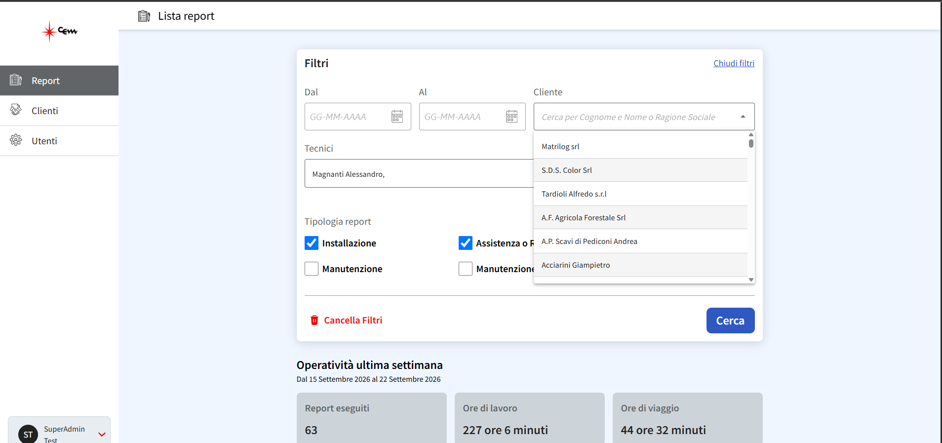Click the Ore di lavoro card

[x=530, y=418]
